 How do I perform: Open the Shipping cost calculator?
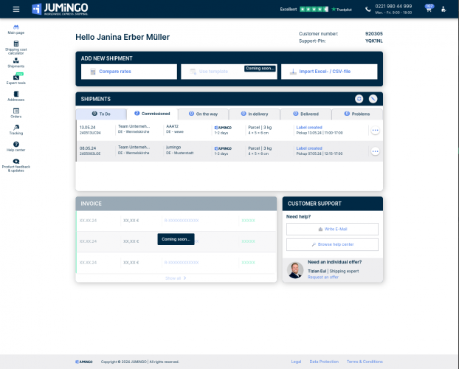click(x=16, y=47)
